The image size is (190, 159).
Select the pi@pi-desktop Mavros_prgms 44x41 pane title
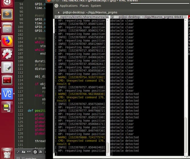[151, 17]
